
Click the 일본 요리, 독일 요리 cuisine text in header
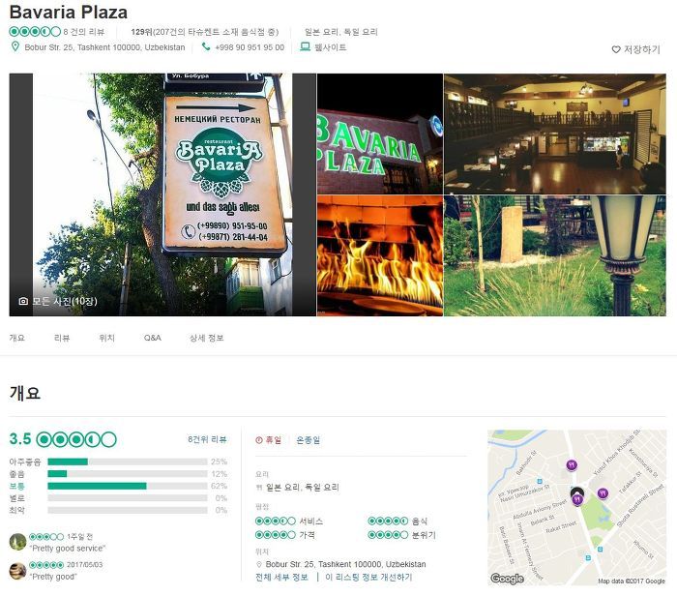tap(340, 32)
